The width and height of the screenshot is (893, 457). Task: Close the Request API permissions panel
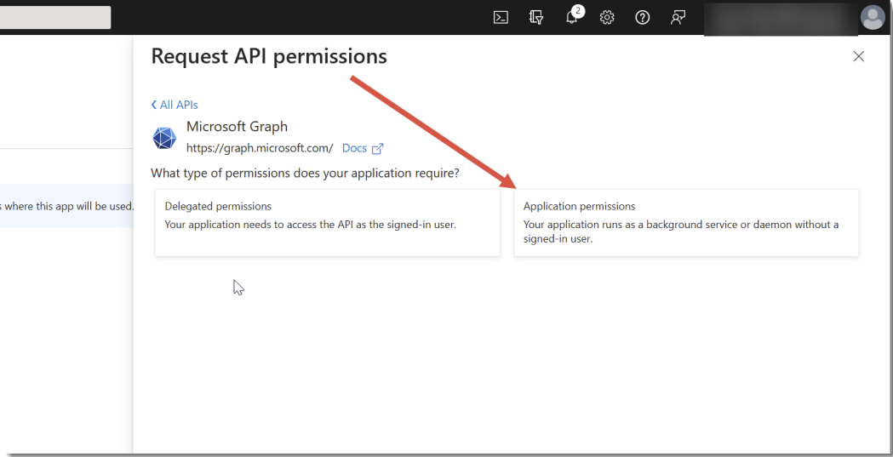point(858,56)
